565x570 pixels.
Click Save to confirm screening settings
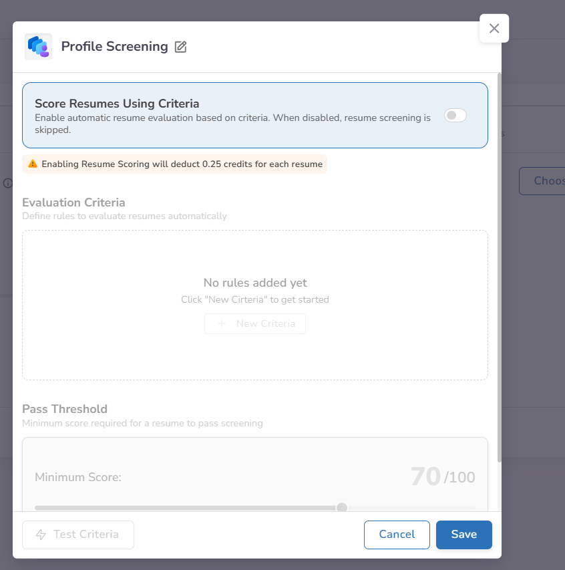463,535
